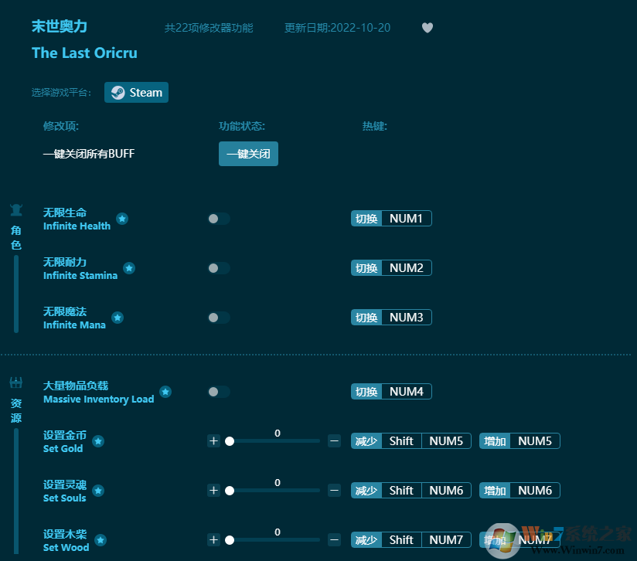Click plus icon on Set Souls slider
The height and width of the screenshot is (561, 637).
pos(213,491)
